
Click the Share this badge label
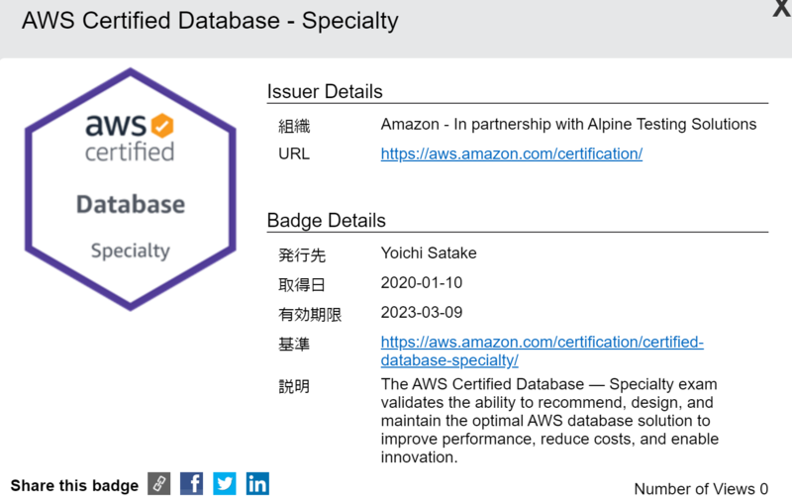pyautogui.click(x=74, y=485)
